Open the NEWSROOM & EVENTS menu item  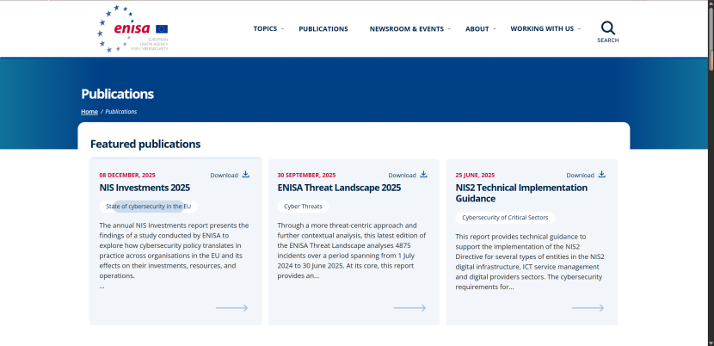click(x=407, y=28)
